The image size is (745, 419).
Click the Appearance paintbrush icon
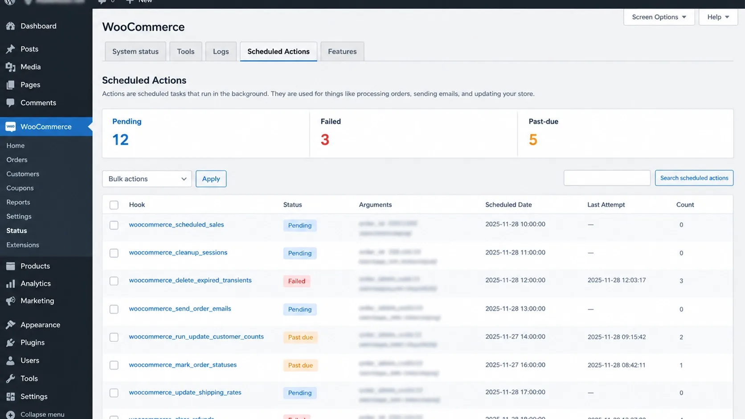coord(10,325)
